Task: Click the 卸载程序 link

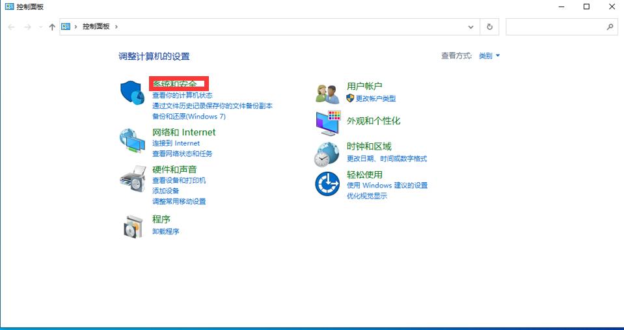Action: pos(165,231)
